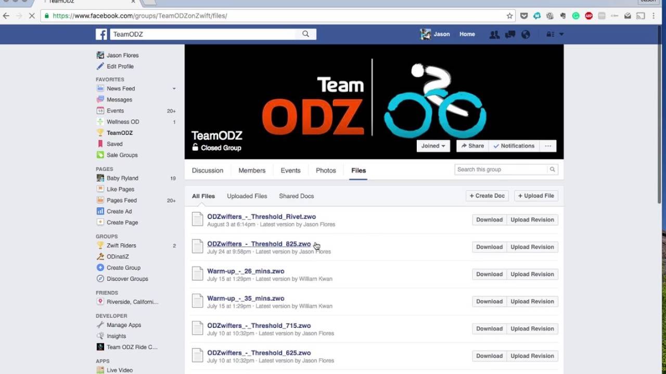This screenshot has height=374, width=666.
Task: Open the privacy shortcuts lock icon
Action: pos(550,34)
